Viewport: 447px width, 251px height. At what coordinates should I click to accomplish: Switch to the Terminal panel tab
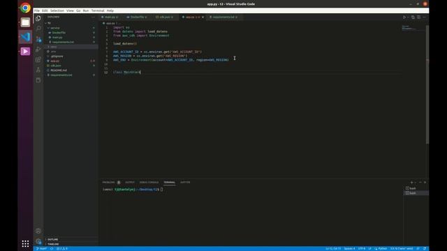click(x=169, y=183)
